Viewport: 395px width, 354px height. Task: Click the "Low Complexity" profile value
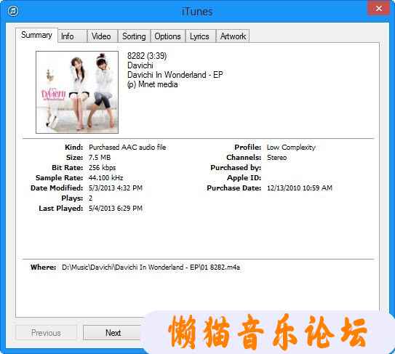(291, 148)
